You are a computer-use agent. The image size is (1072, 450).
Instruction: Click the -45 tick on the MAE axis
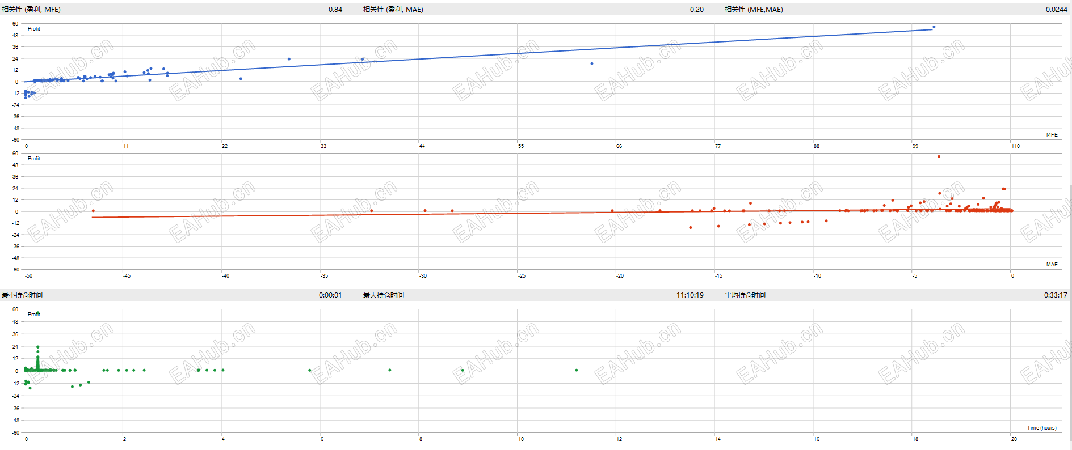click(127, 276)
